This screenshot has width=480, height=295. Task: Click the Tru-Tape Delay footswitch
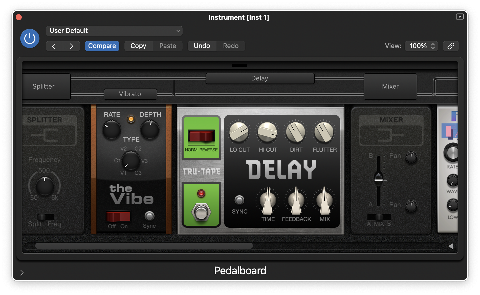tap(201, 212)
